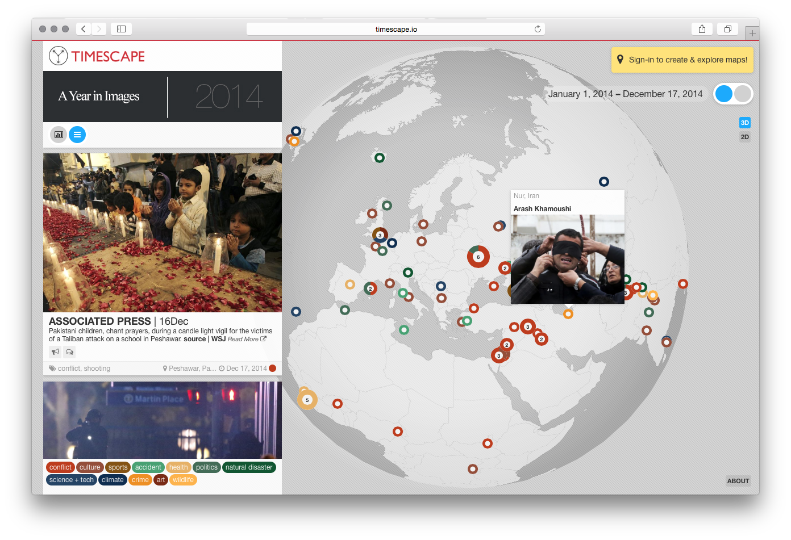Select the blue list view icon
791x540 pixels.
(x=77, y=135)
